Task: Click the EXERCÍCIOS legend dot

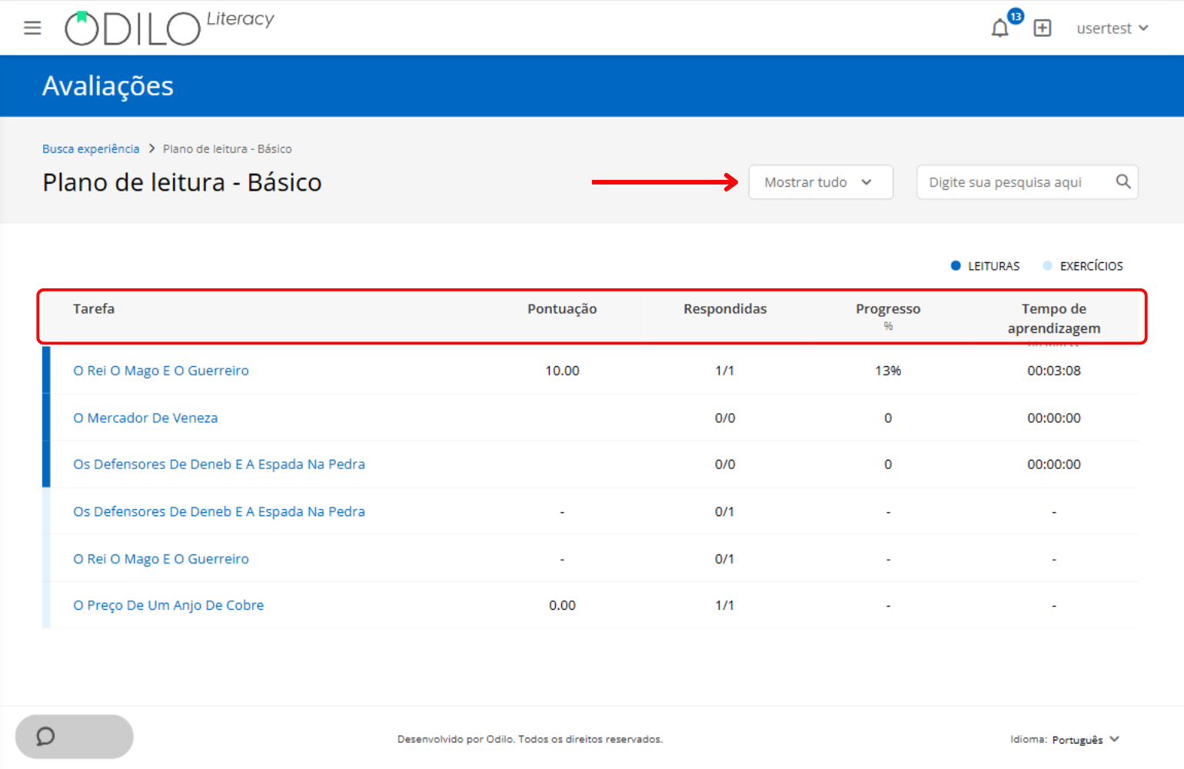Action: pyautogui.click(x=1047, y=265)
